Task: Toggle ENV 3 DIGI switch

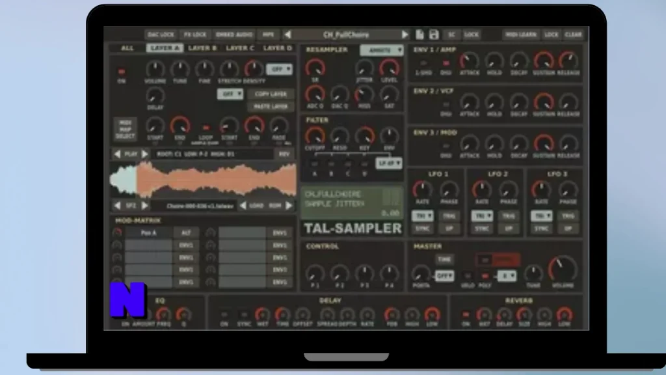Action: pyautogui.click(x=446, y=146)
